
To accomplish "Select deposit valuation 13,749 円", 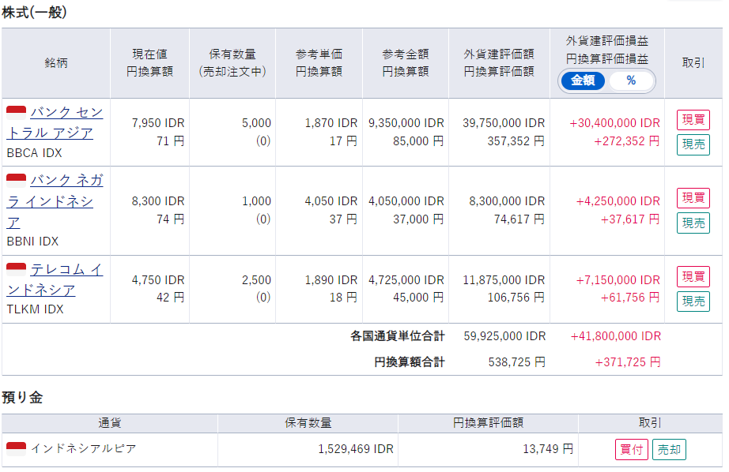I will point(548,449).
